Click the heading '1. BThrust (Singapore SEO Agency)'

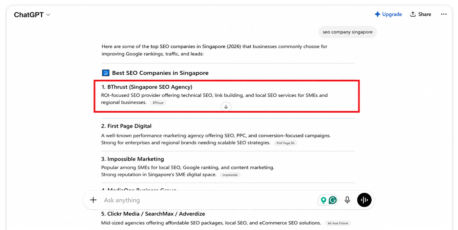147,87
